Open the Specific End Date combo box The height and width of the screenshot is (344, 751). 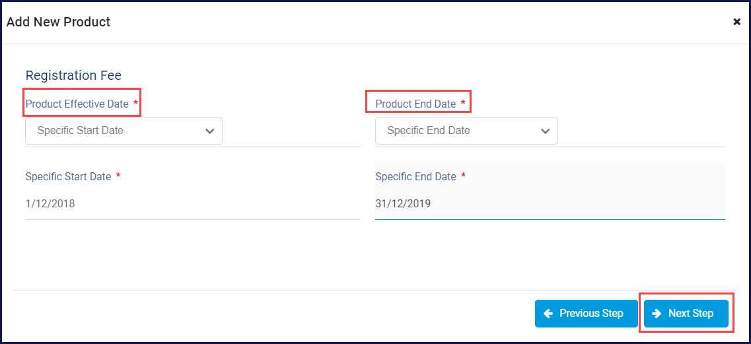(466, 131)
